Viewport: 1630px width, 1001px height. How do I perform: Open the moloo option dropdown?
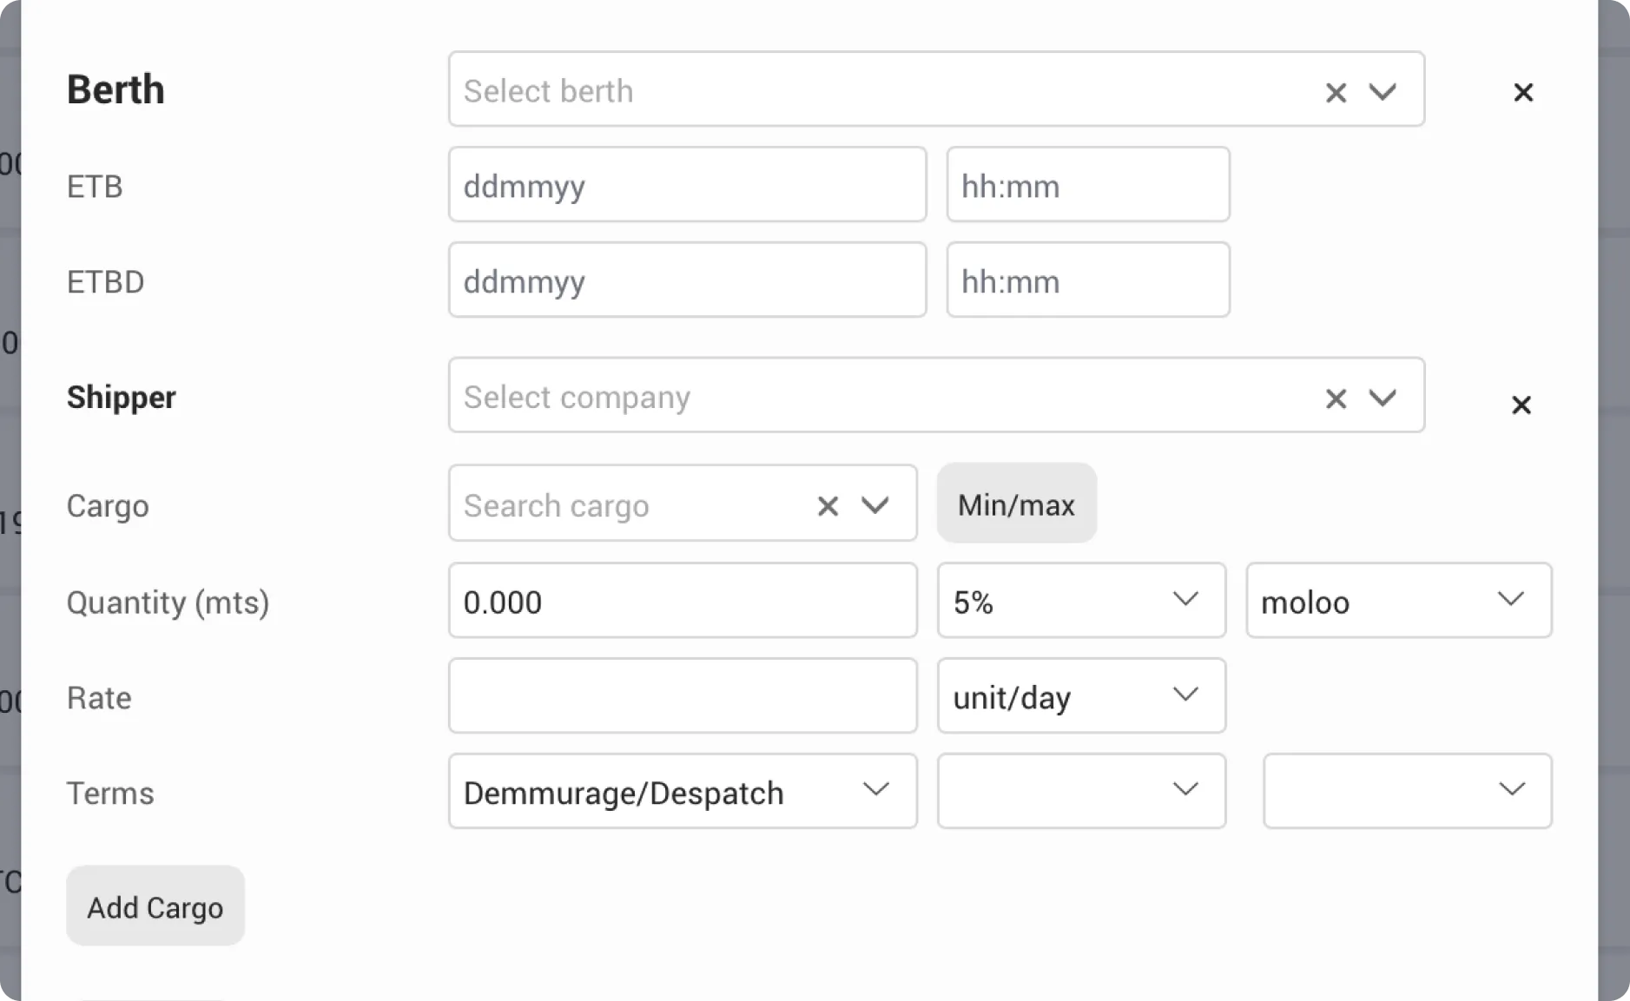click(1399, 601)
